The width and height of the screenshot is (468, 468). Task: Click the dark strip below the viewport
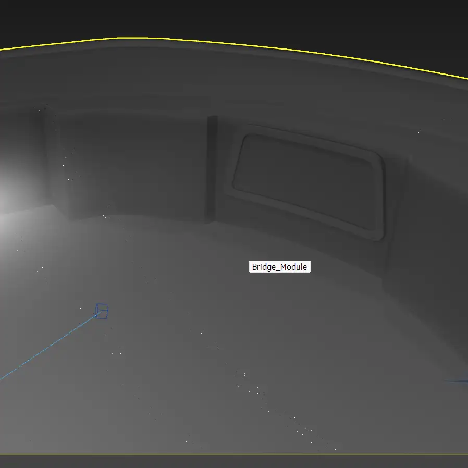(235, 462)
